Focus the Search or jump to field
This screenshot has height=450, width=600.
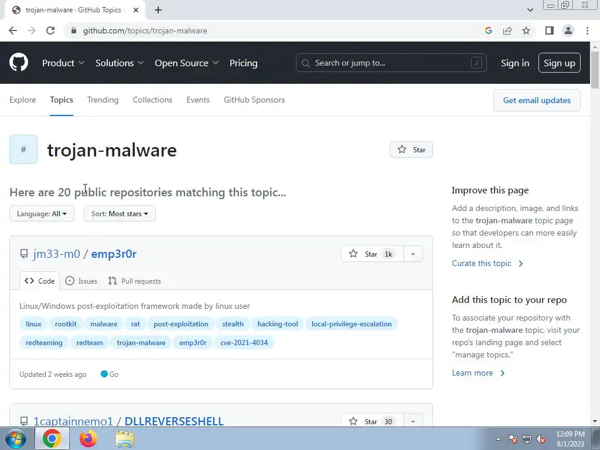391,63
